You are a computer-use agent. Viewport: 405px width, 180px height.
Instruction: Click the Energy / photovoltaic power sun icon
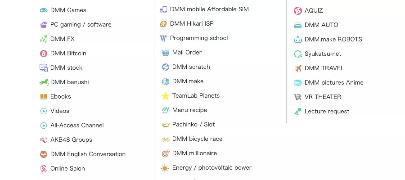(165, 168)
